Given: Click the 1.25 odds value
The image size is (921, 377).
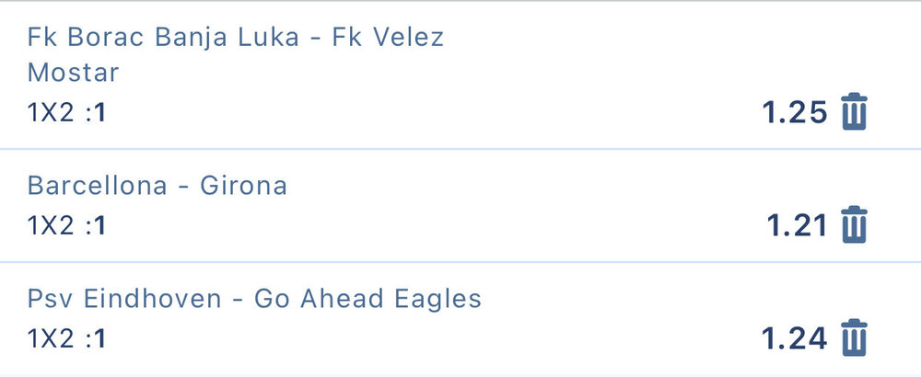Looking at the screenshot, I should tap(795, 113).
